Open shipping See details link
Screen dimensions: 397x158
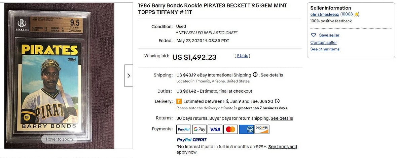pos(272,75)
